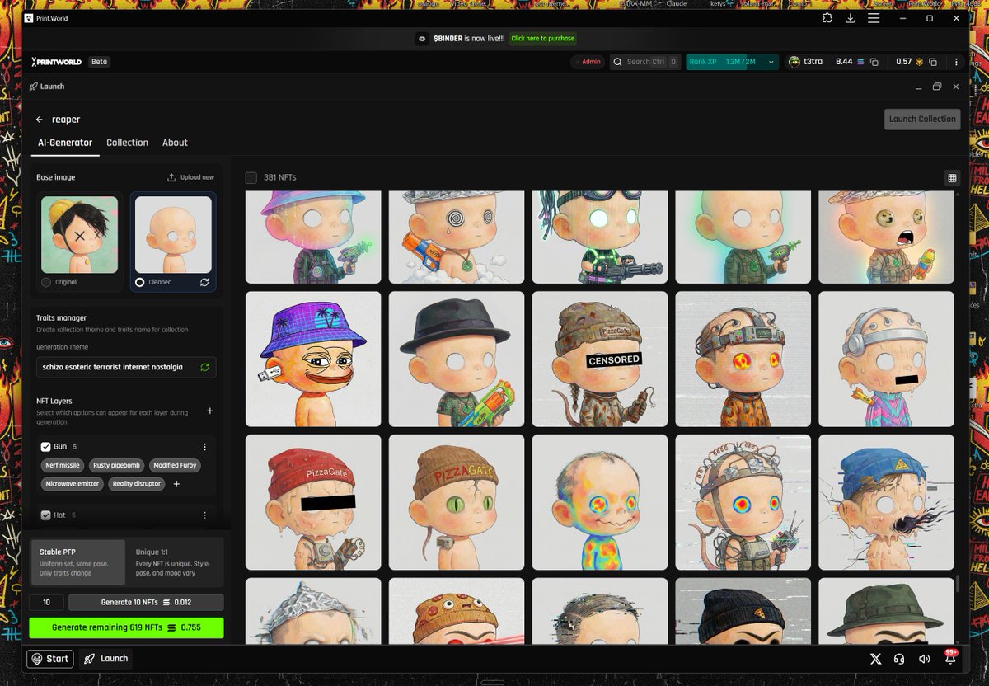Screen dimensions: 989x686
Task: Open extensions puzzle icon in title bar
Action: point(827,18)
